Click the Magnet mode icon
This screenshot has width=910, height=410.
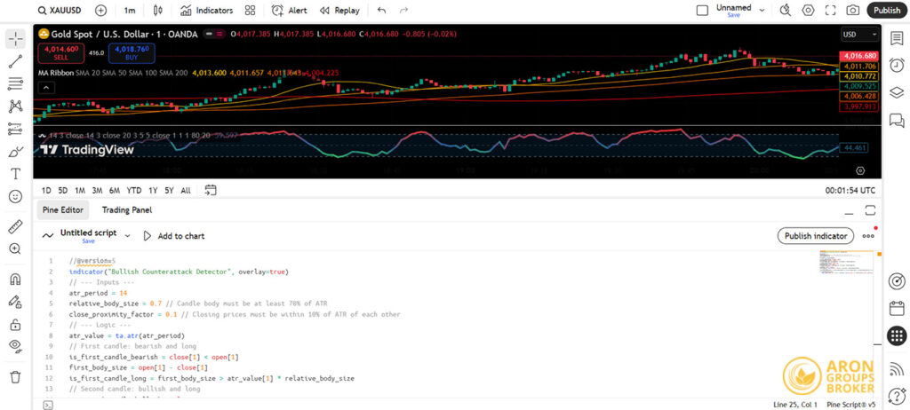pyautogui.click(x=15, y=279)
